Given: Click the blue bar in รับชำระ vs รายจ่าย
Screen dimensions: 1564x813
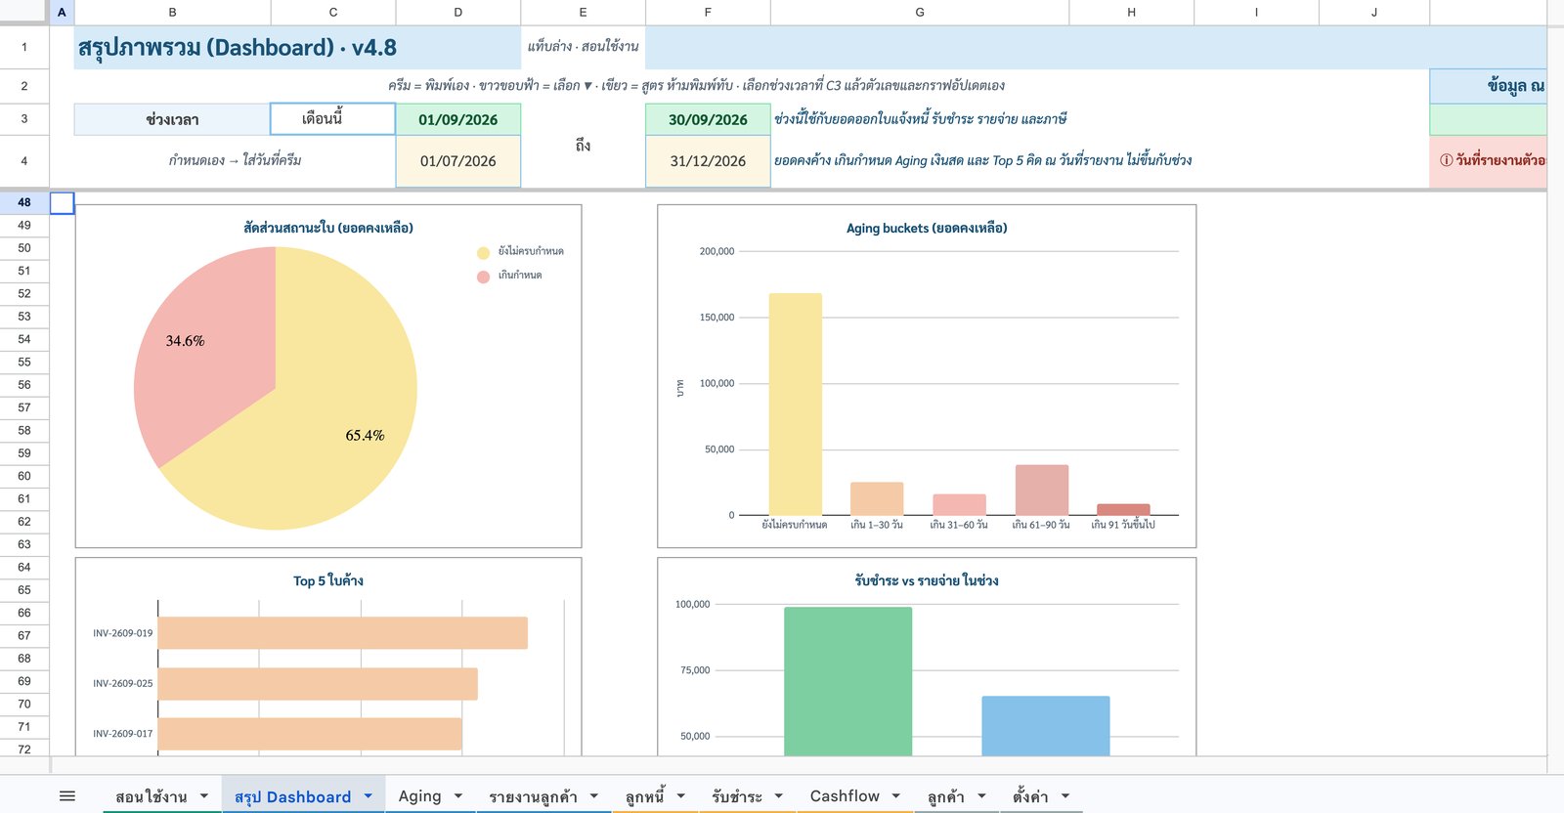Looking at the screenshot, I should pos(1045,726).
